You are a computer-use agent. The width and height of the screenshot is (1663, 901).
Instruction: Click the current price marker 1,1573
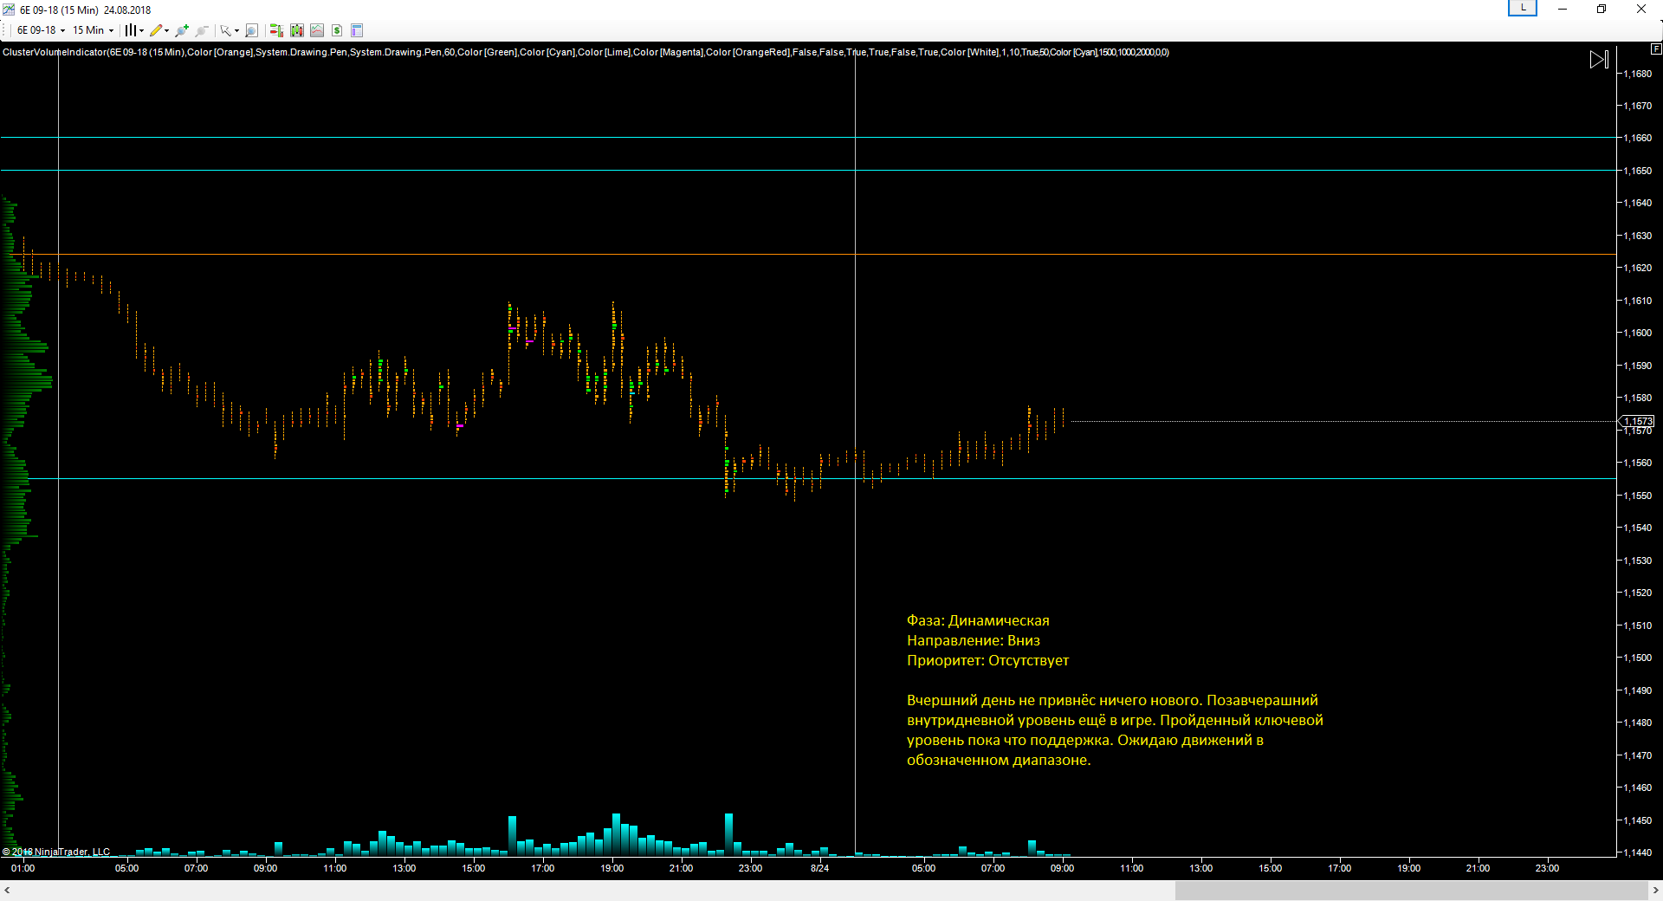coord(1637,421)
